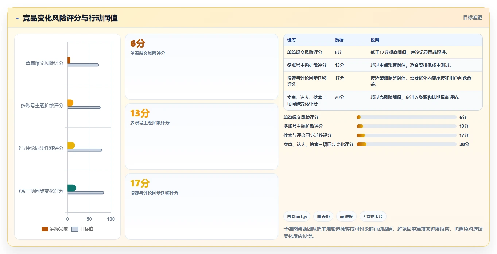
Task: Click the progress bar showing 17分
Action: pos(406,135)
